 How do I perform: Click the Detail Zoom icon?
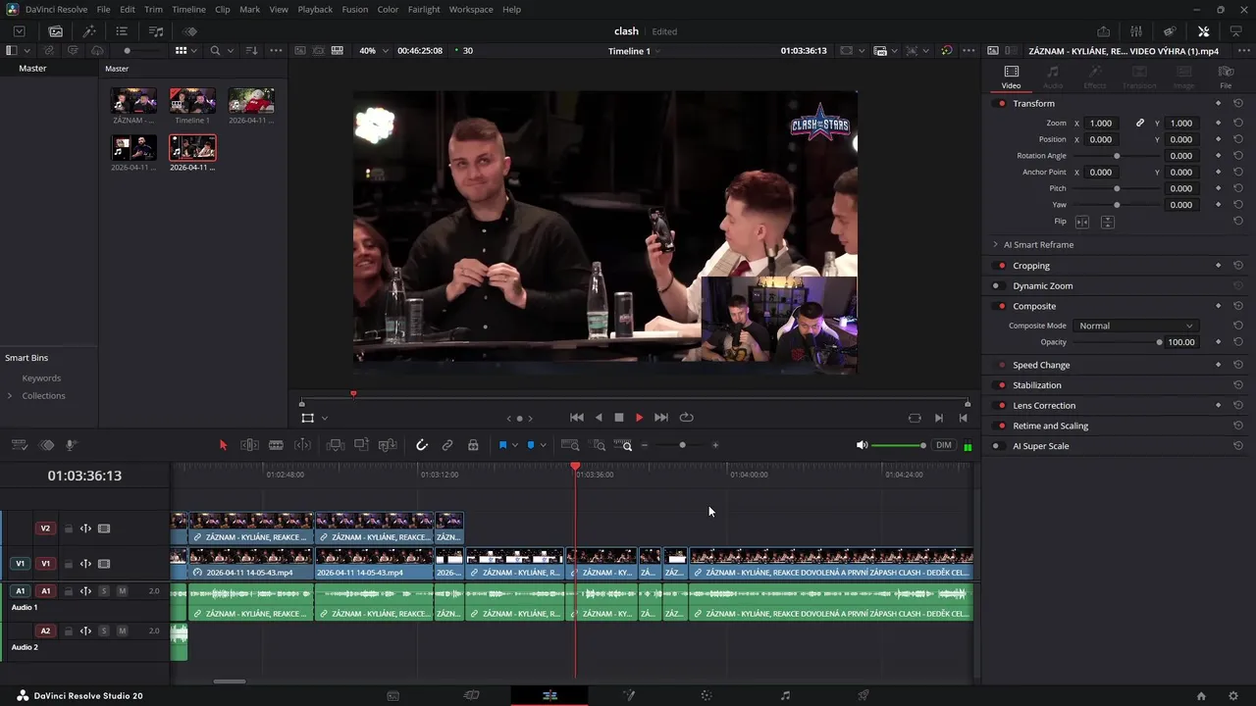597,445
